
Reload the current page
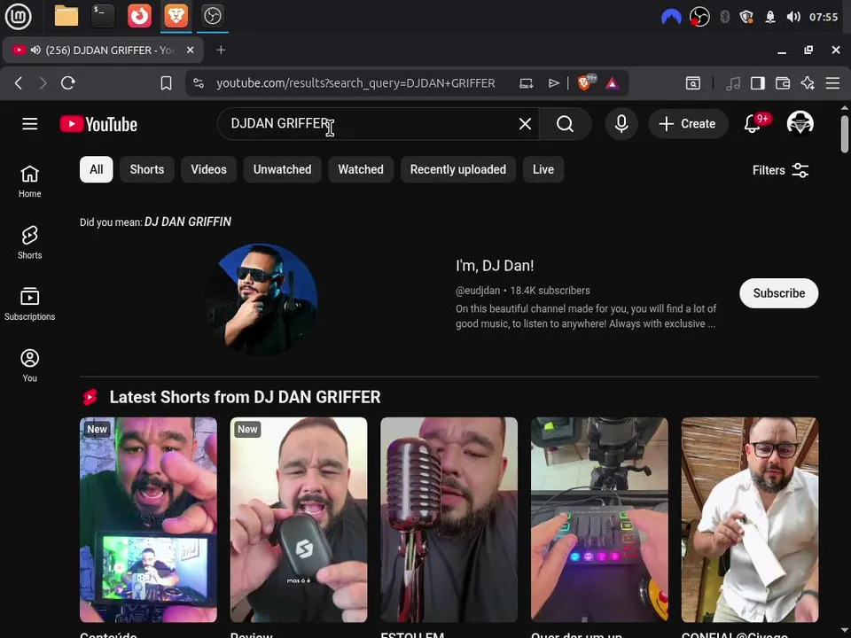click(x=68, y=83)
